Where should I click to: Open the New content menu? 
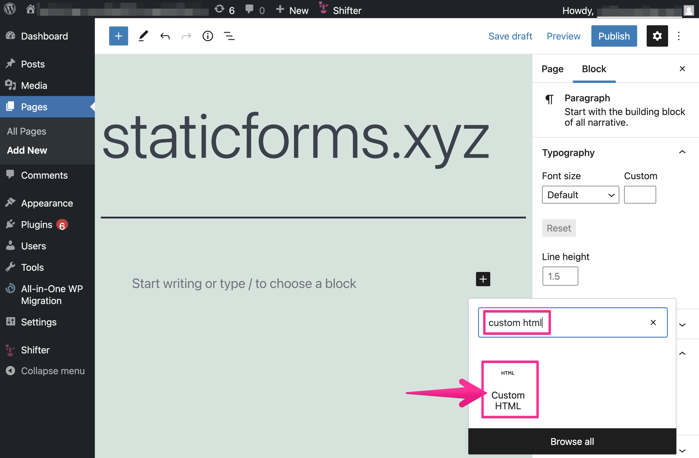[292, 10]
